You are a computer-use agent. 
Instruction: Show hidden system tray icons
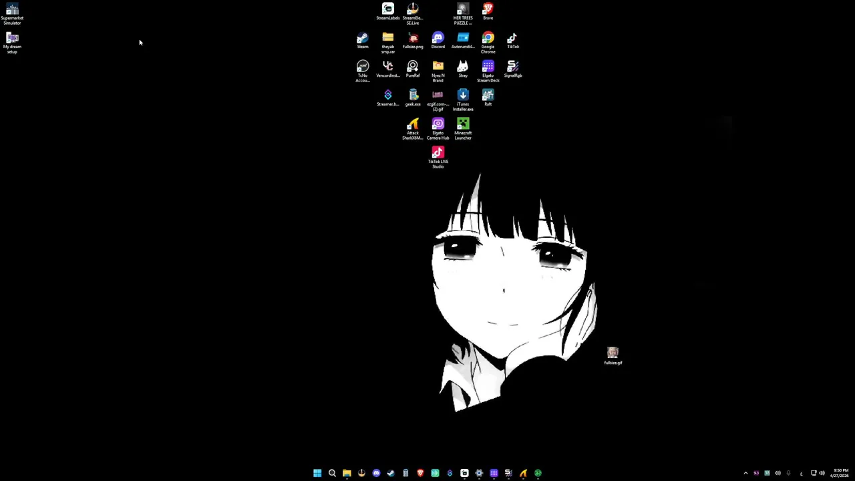click(x=745, y=473)
